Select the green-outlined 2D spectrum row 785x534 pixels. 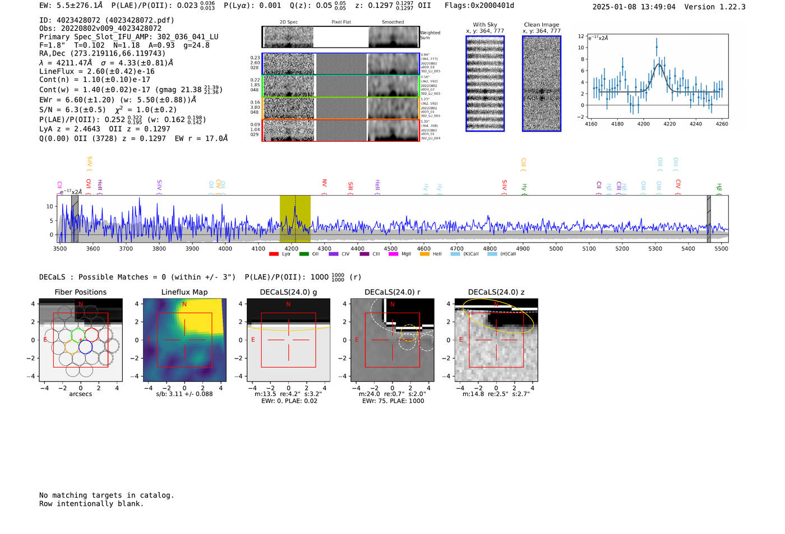[340, 86]
